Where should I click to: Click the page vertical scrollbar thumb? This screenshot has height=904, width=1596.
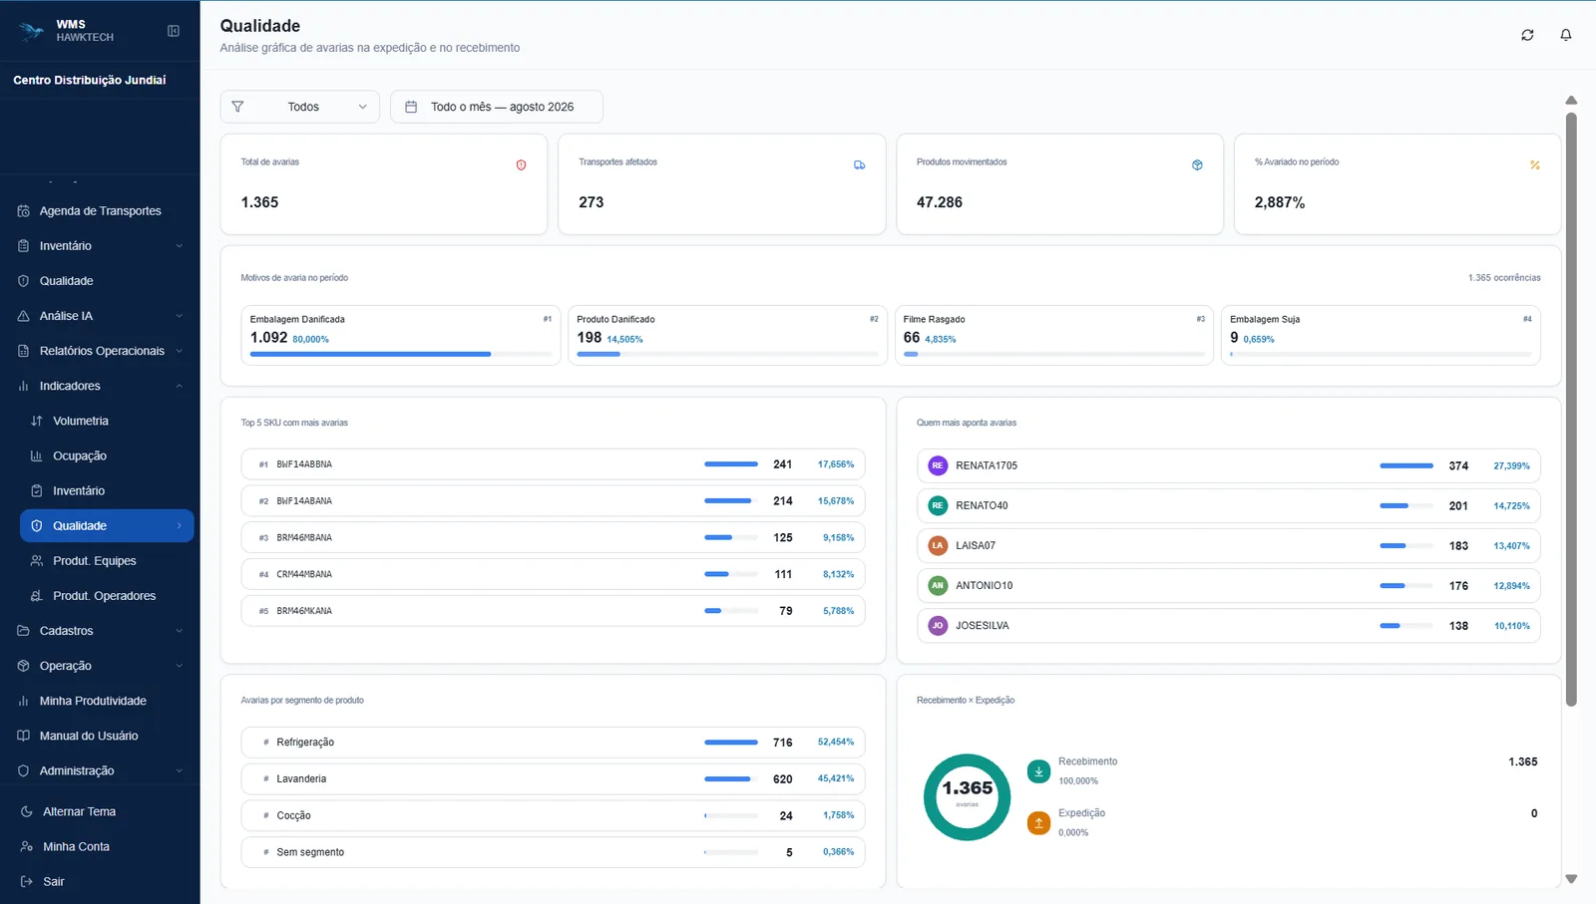pyautogui.click(x=1571, y=409)
